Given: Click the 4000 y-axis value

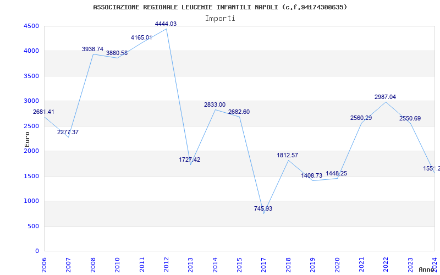Looking at the screenshot, I should 31,51.
